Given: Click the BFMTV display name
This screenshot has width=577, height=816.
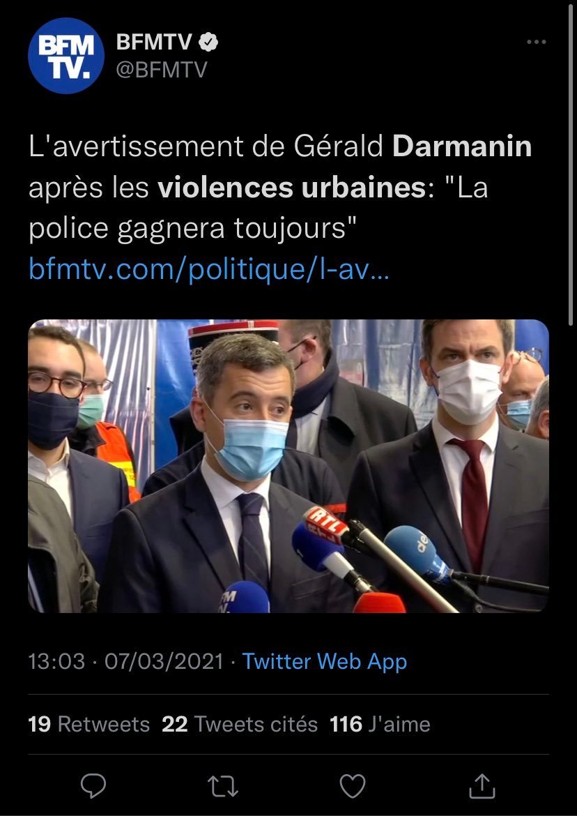Looking at the screenshot, I should point(154,42).
